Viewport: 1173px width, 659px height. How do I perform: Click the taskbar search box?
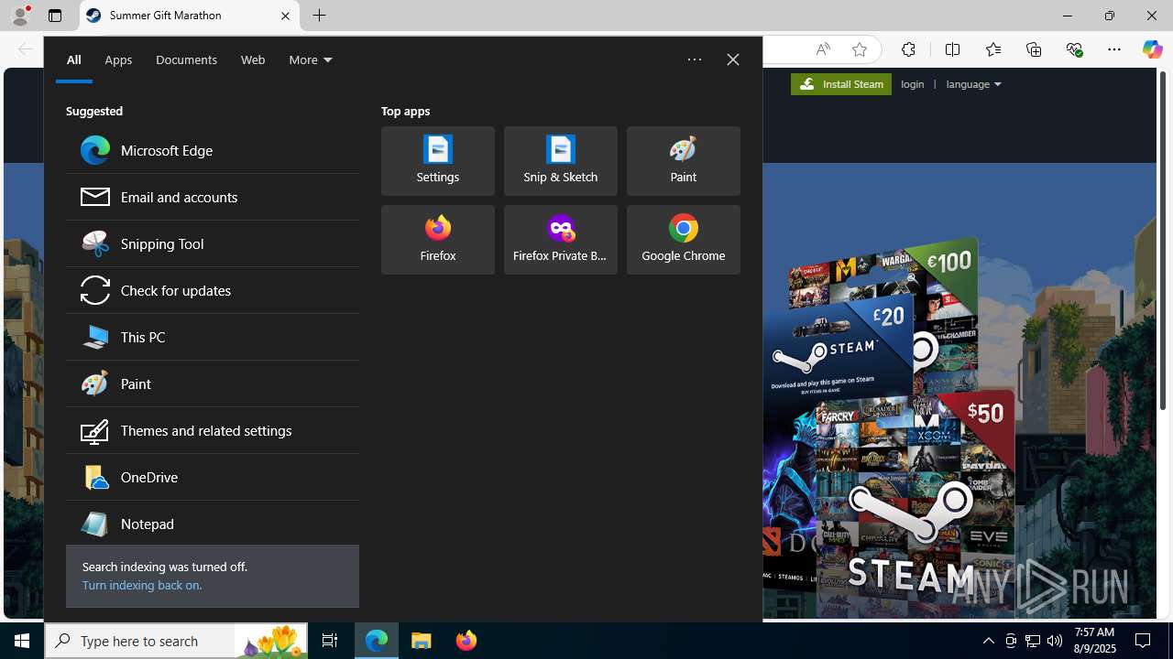coord(176,641)
